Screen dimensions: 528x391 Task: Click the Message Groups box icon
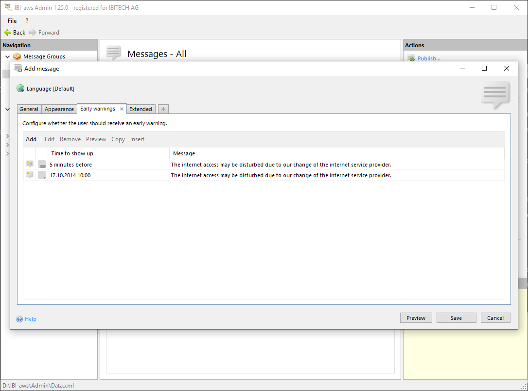point(17,56)
